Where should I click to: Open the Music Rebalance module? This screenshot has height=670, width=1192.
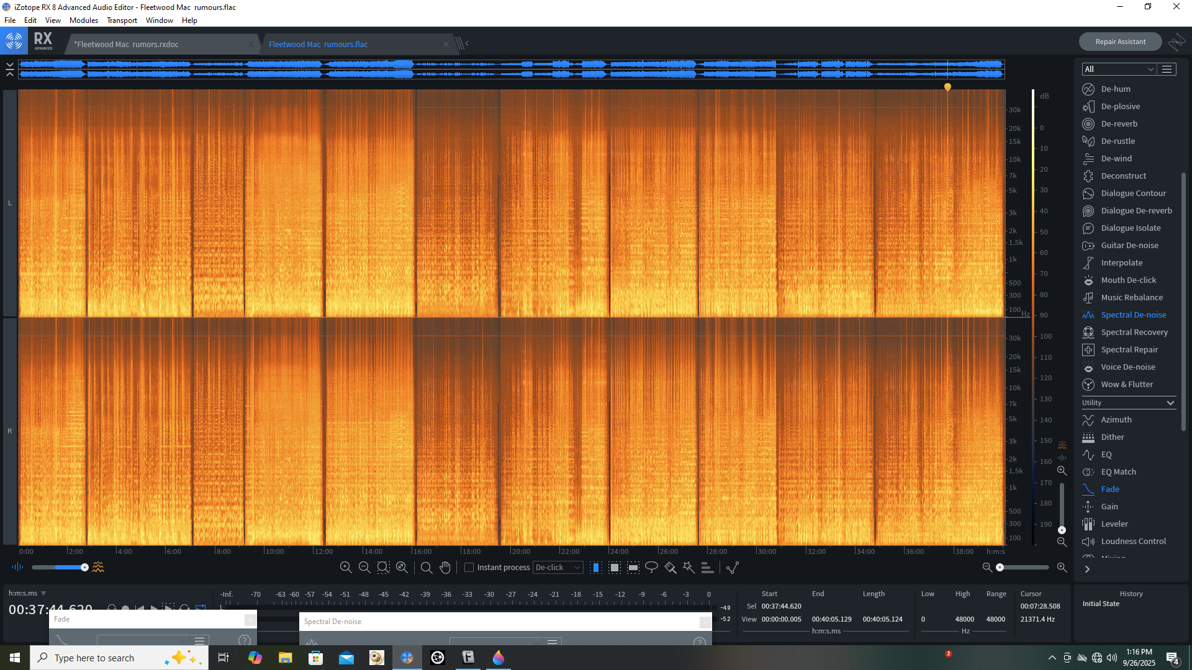(1131, 297)
